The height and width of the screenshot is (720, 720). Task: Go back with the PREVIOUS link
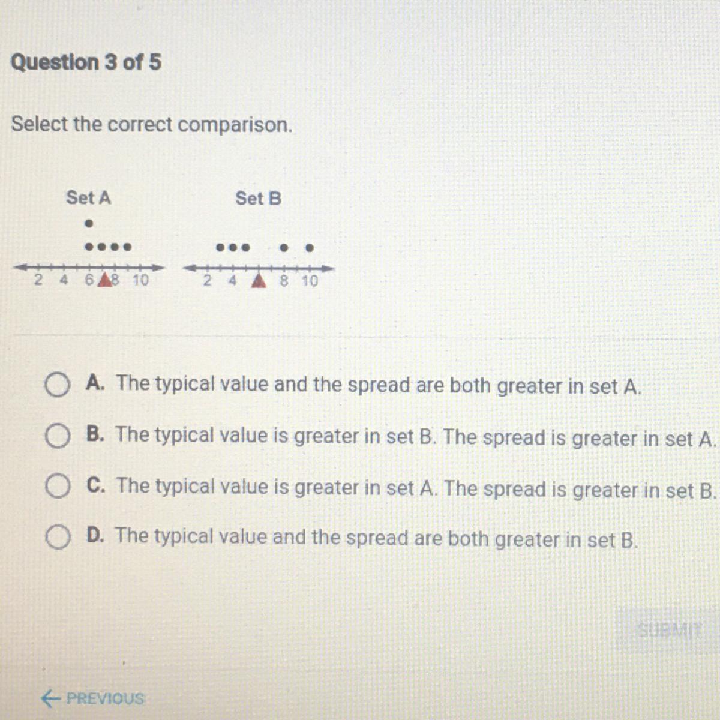point(93,698)
